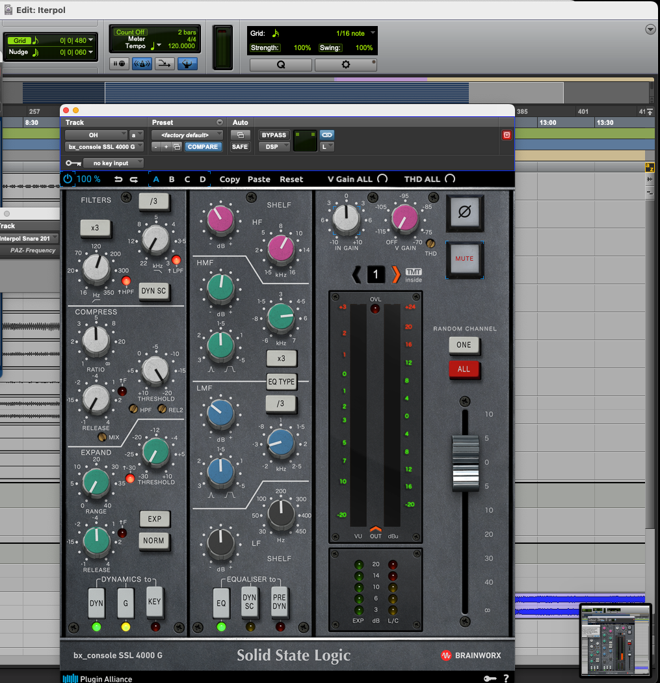Click Copy in plugin toolbar
The width and height of the screenshot is (660, 683).
pyautogui.click(x=230, y=179)
